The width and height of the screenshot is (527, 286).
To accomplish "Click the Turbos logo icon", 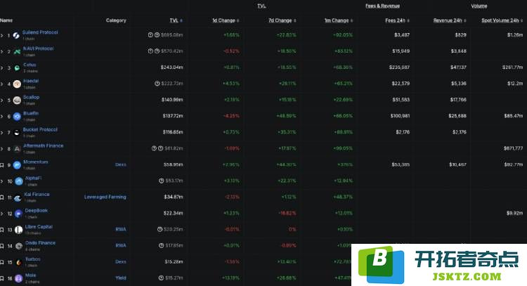I will 19,262.
